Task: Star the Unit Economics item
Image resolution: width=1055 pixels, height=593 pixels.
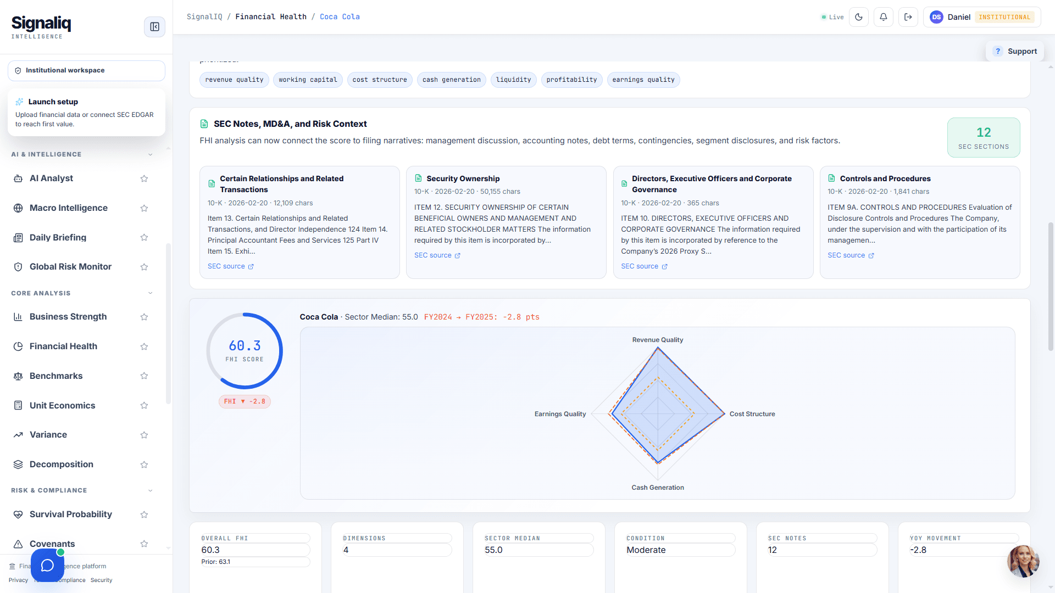Action: (144, 406)
